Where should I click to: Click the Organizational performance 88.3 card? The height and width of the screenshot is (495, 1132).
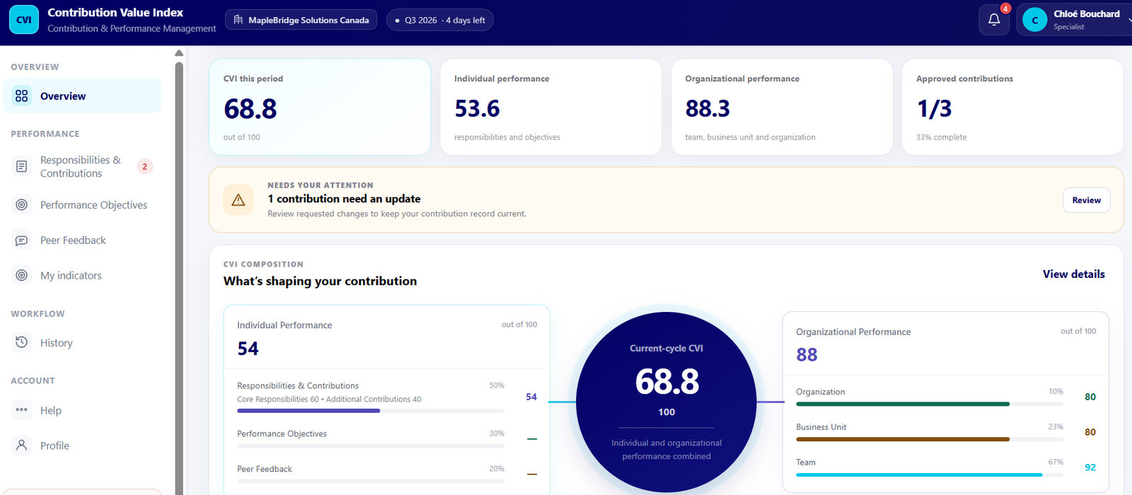[782, 107]
